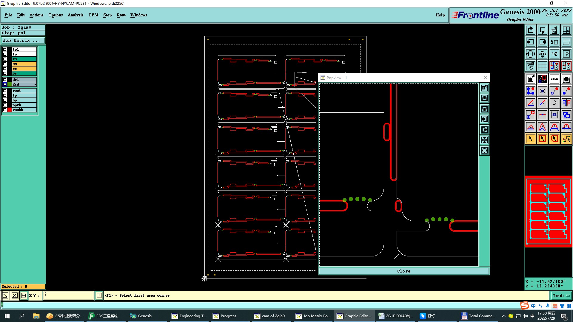
Task: Select the ruler measurement tool
Action: (554, 79)
